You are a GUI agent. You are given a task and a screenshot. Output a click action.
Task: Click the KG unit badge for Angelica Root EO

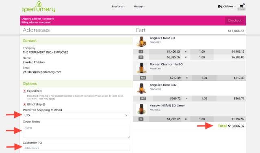click(x=141, y=57)
